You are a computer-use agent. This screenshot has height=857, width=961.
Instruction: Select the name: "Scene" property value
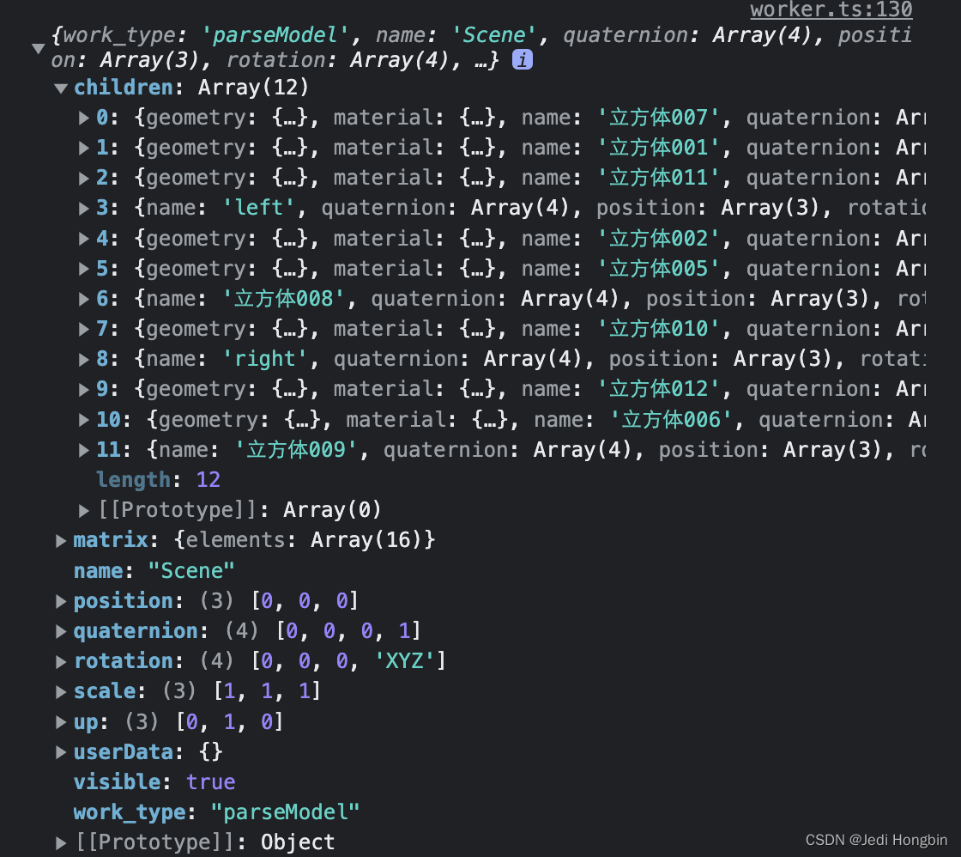tap(191, 569)
